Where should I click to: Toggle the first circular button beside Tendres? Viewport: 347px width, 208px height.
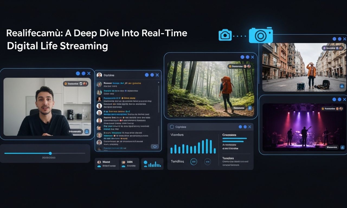(x=194, y=162)
